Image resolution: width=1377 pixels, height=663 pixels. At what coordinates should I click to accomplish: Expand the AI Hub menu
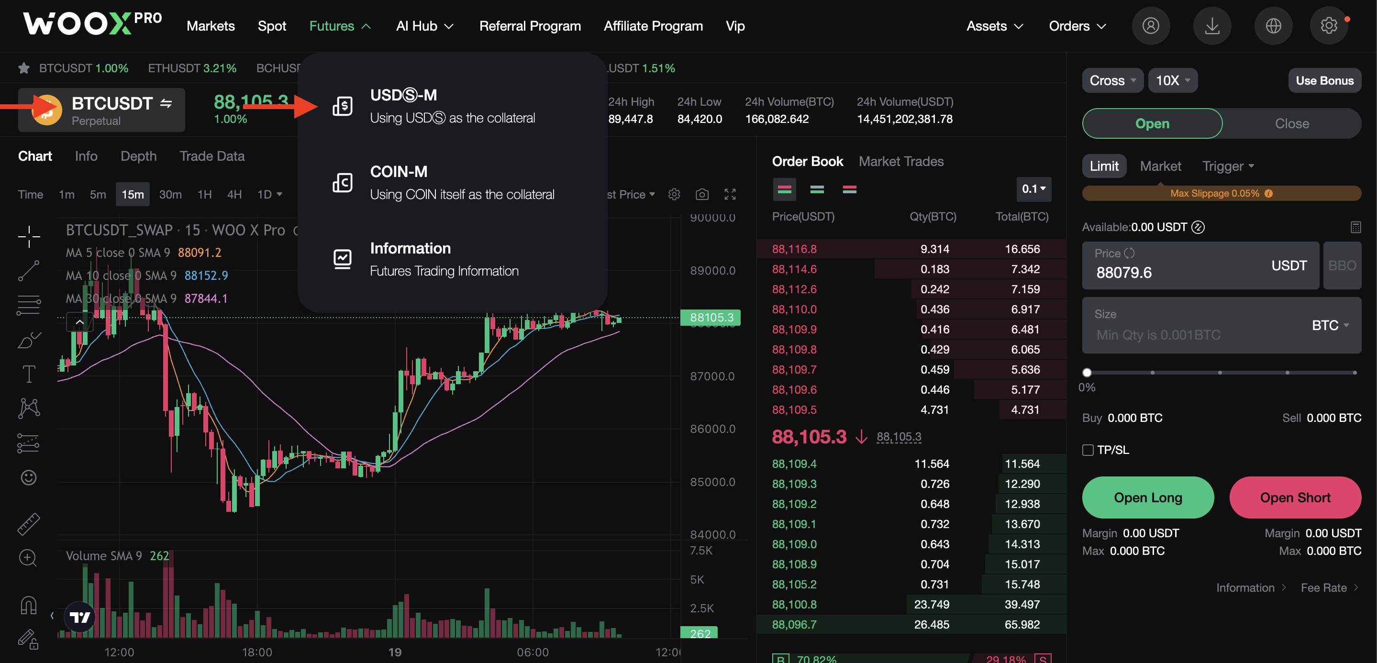coord(425,26)
